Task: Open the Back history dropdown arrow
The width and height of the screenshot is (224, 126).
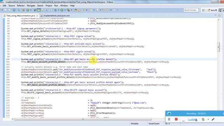Action: coord(111,10)
